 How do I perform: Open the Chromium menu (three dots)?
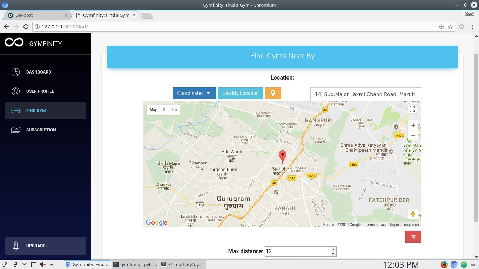point(472,27)
